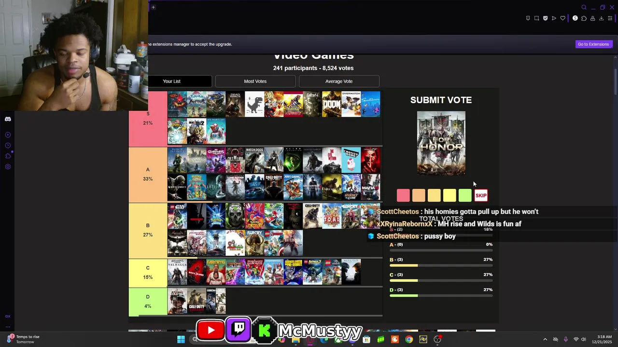The height and width of the screenshot is (347, 618).
Task: Click the For Honor cover image
Action: pyautogui.click(x=441, y=143)
